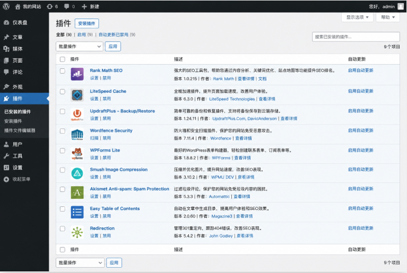
Task: Check the LiteSpeed Cache row checkbox
Action: click(x=63, y=92)
